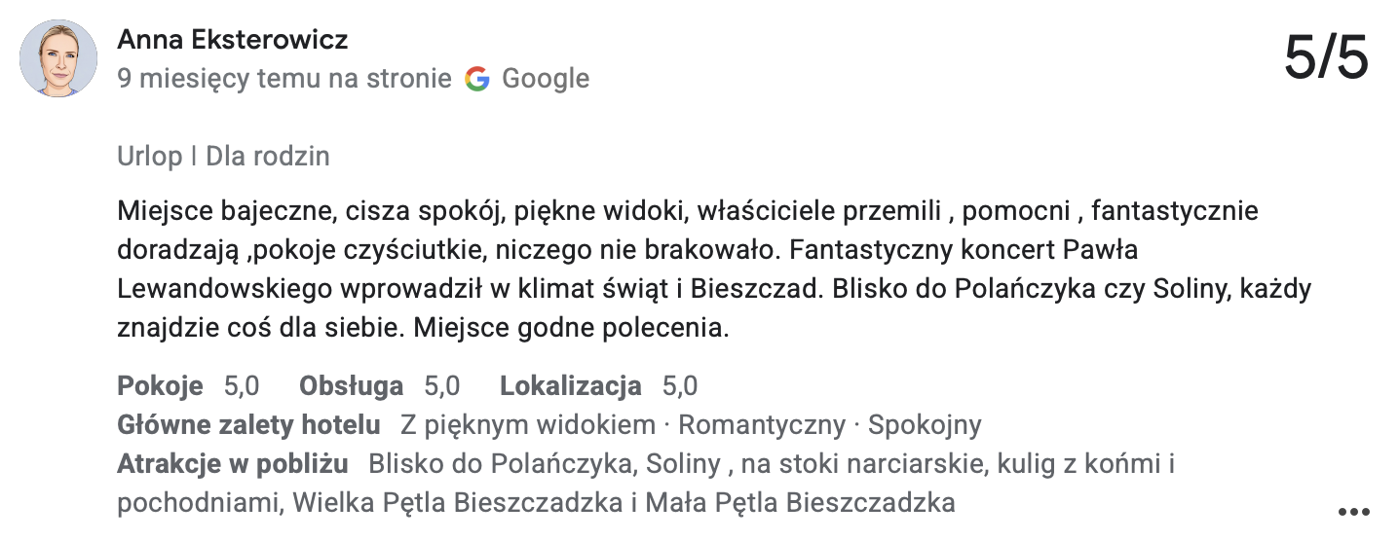Click the 5/5 rating score
The image size is (1399, 541).
1326,59
